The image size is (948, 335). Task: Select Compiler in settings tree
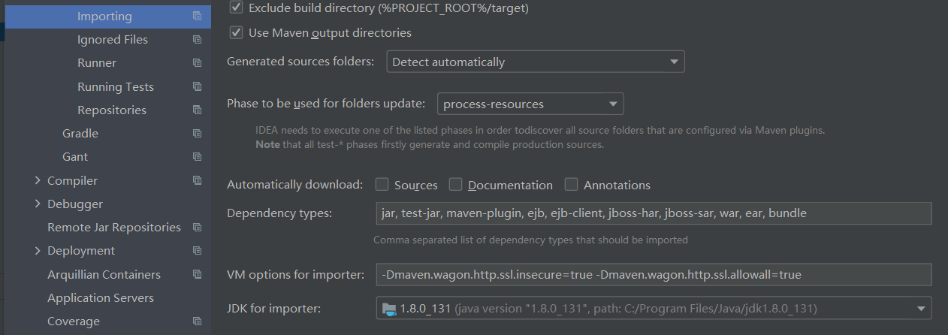pos(72,181)
